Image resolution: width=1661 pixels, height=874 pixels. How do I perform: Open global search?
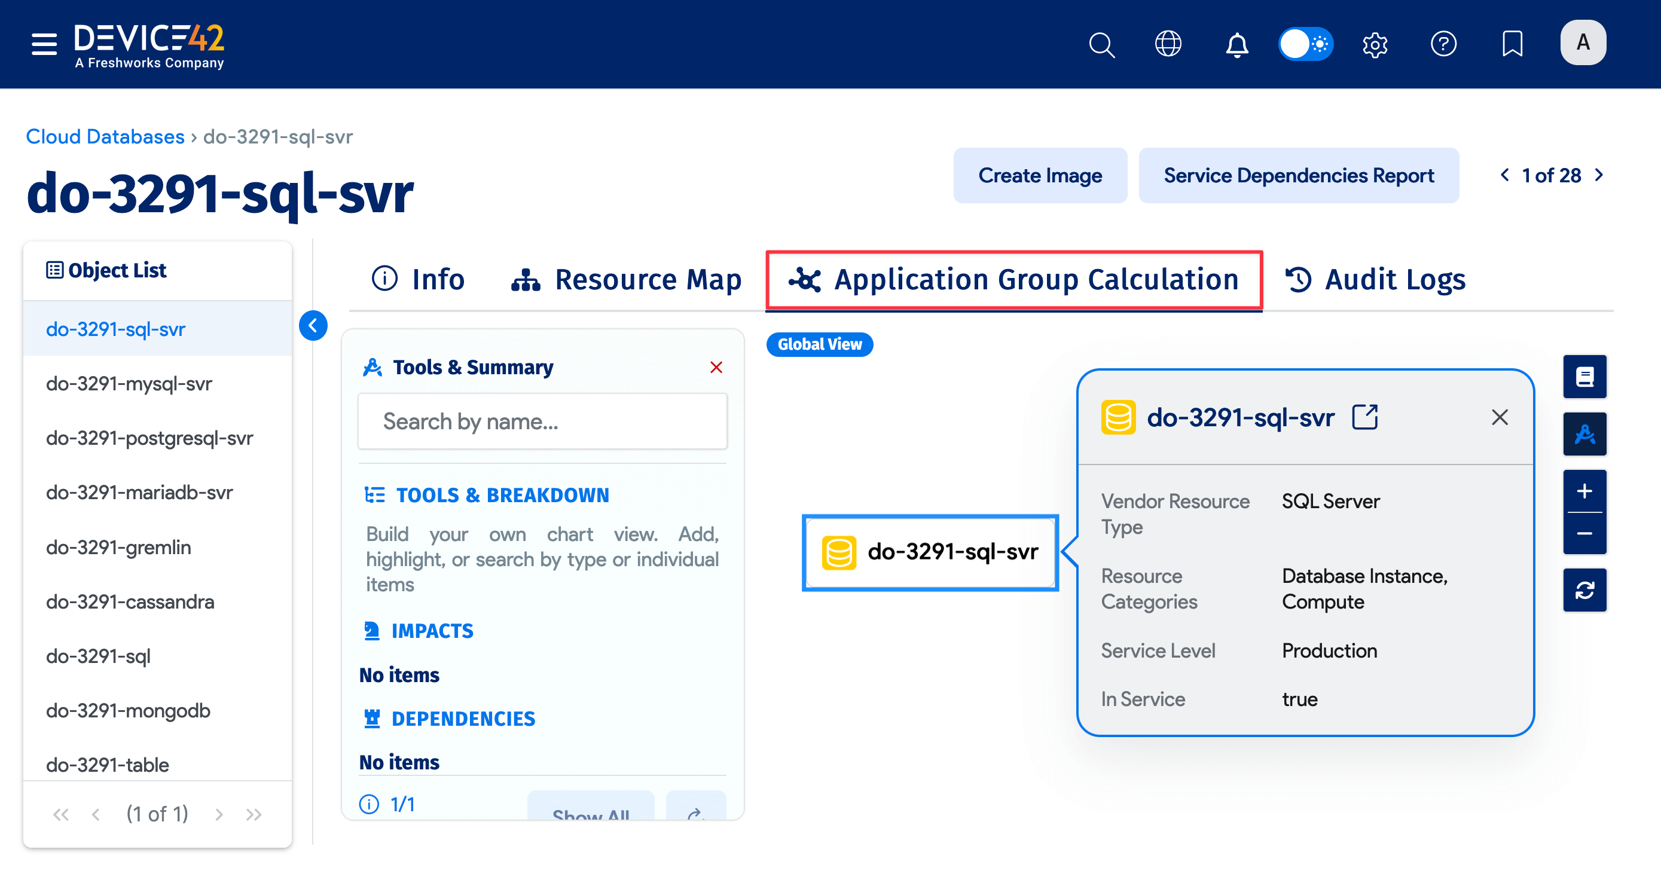(x=1102, y=44)
